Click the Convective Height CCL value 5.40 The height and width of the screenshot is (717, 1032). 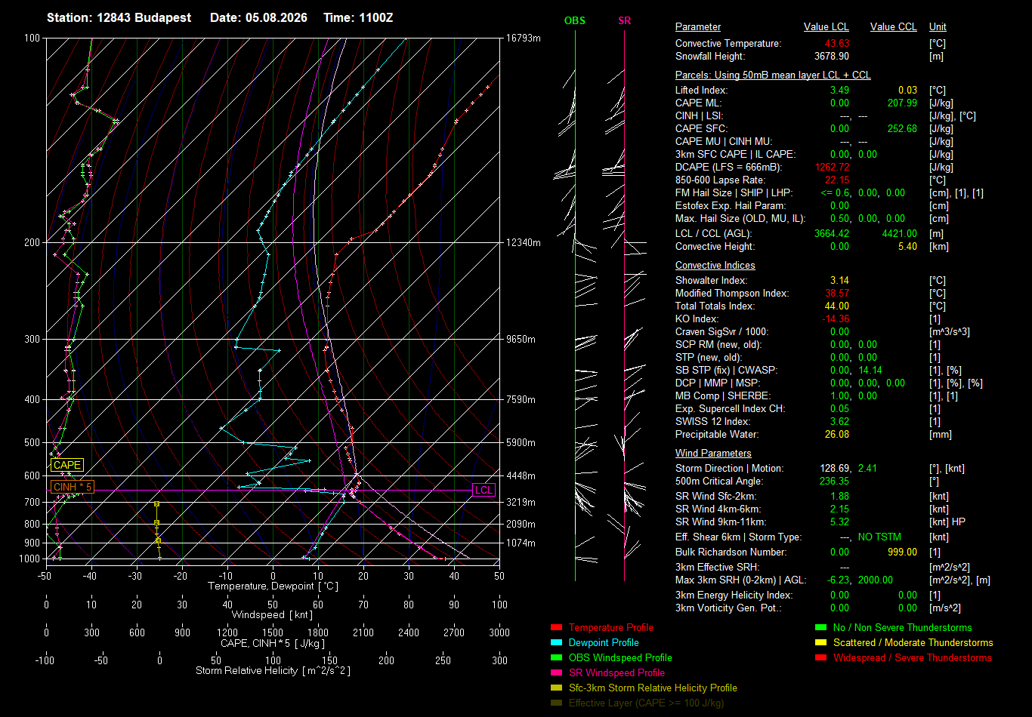907,246
